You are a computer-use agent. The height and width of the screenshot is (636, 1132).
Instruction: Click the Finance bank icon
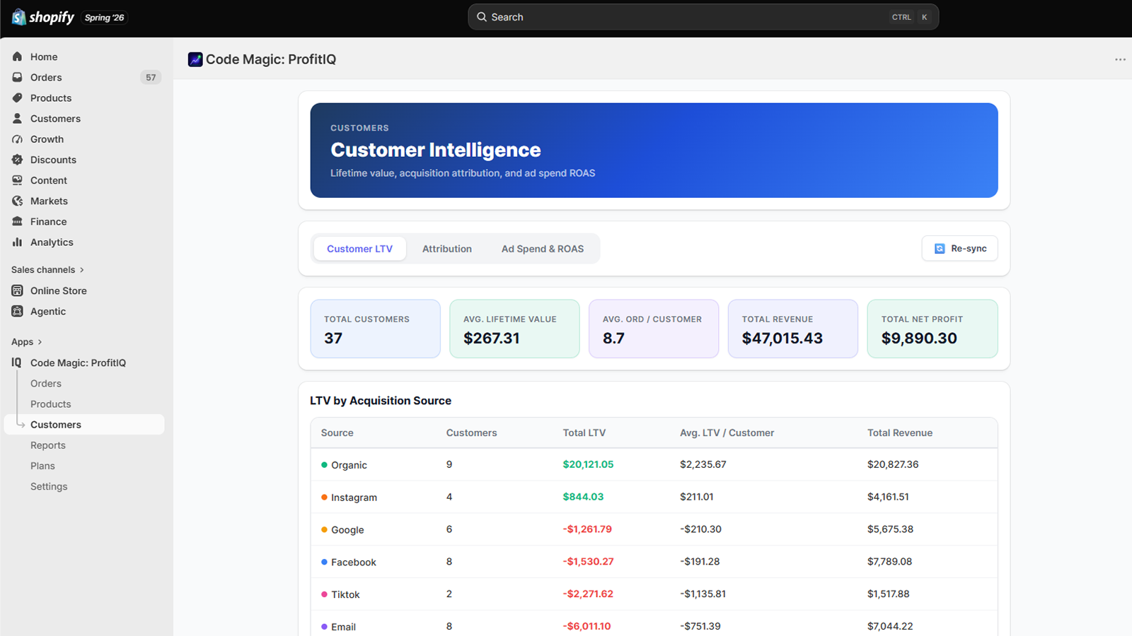(x=18, y=221)
